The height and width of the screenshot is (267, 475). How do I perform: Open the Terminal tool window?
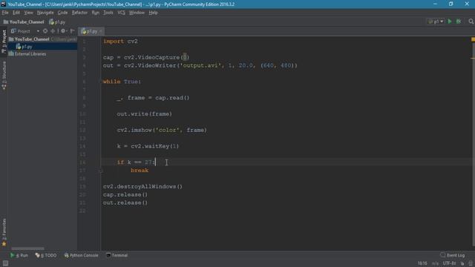(x=117, y=255)
